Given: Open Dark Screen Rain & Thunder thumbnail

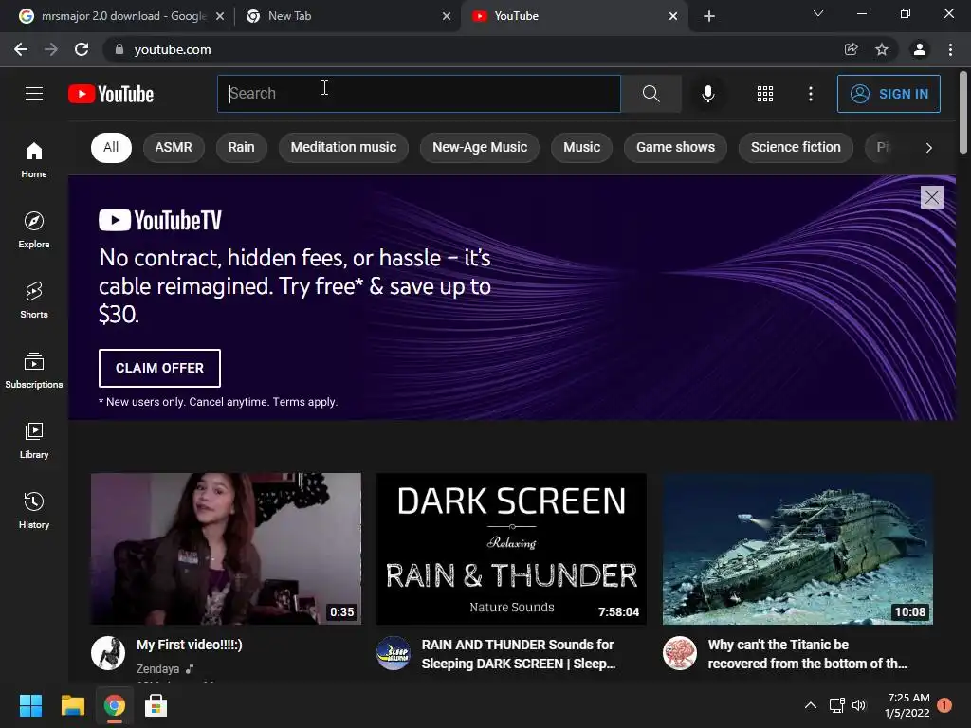Looking at the screenshot, I should click(x=511, y=549).
